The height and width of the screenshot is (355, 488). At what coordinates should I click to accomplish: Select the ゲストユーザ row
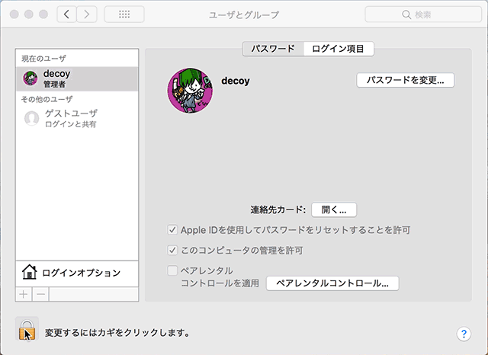tap(77, 118)
